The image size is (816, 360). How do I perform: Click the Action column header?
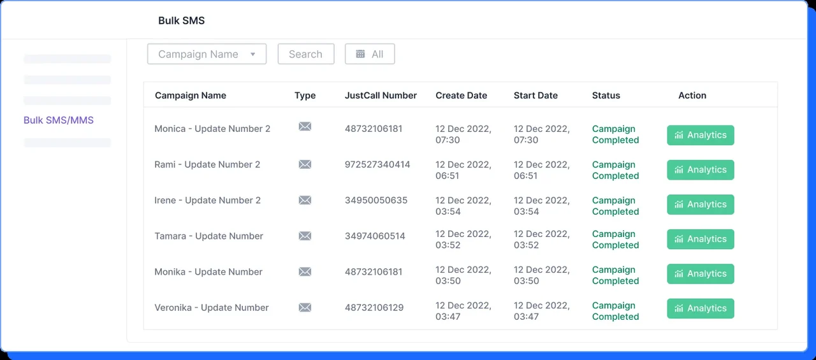click(x=692, y=96)
